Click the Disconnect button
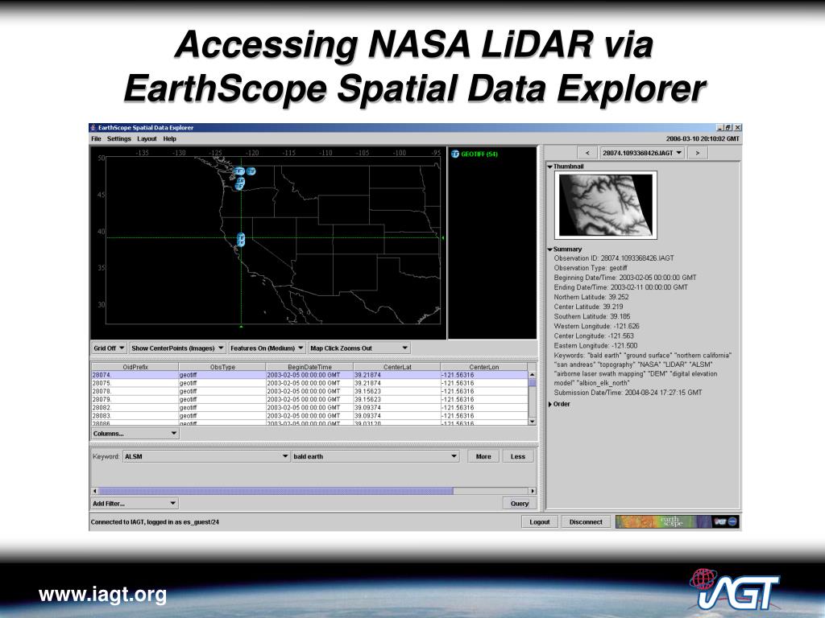The image size is (825, 618). [586, 521]
